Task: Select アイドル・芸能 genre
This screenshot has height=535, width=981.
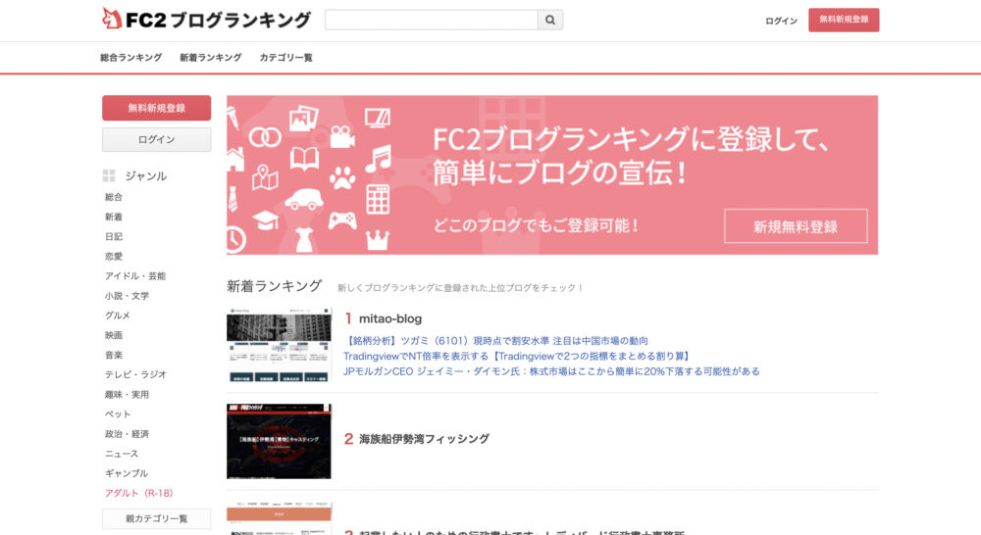Action: pos(135,275)
